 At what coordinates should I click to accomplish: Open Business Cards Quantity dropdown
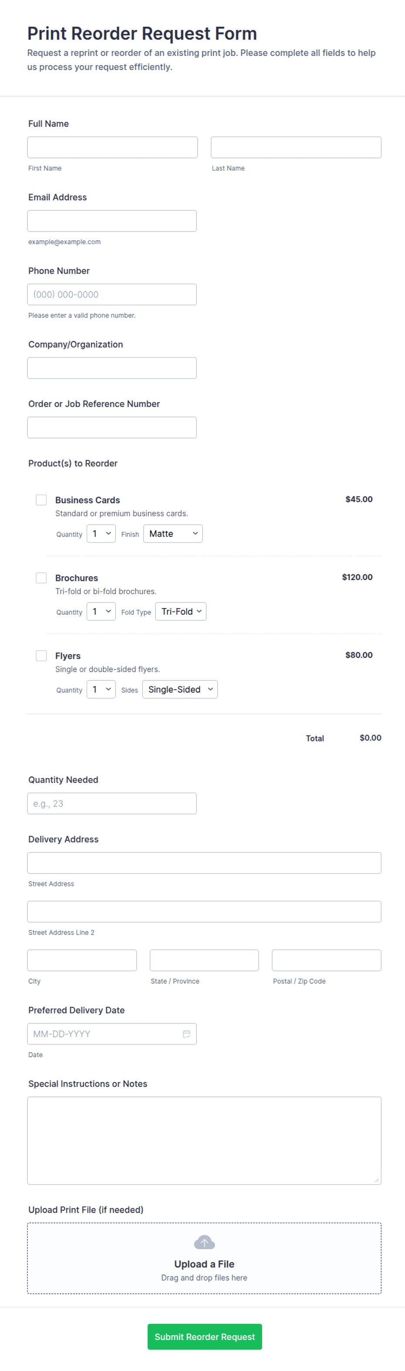tap(101, 533)
